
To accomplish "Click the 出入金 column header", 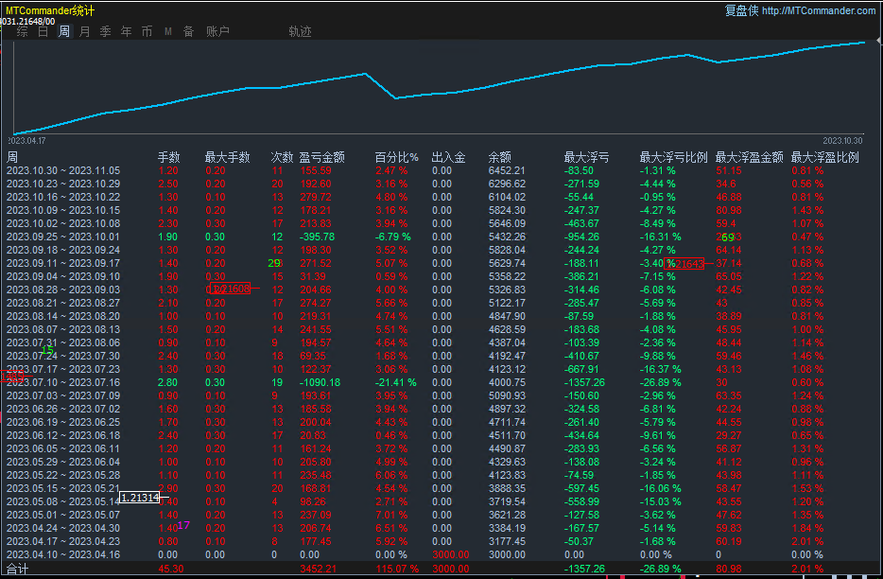I will (x=448, y=157).
